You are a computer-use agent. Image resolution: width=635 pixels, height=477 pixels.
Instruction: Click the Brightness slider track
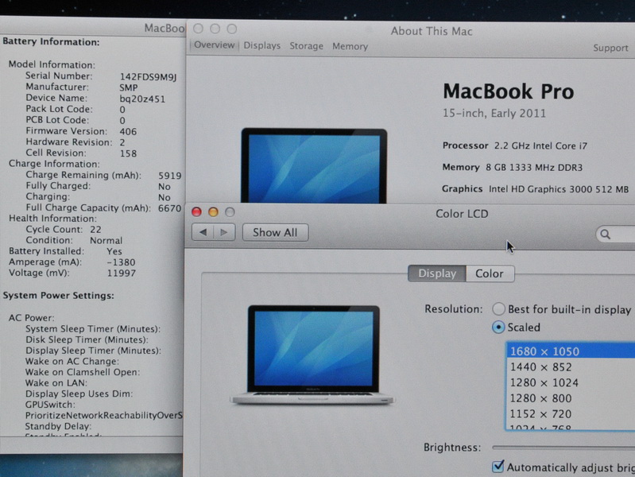point(563,448)
